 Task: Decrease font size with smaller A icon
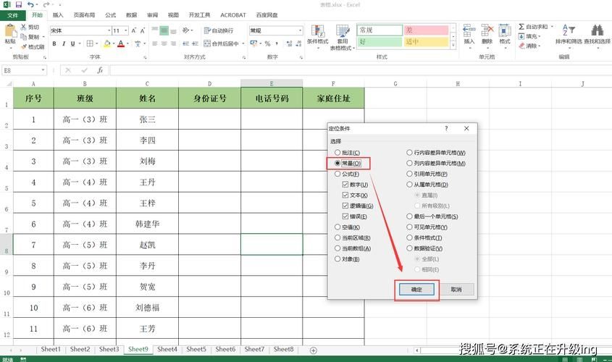coord(143,30)
